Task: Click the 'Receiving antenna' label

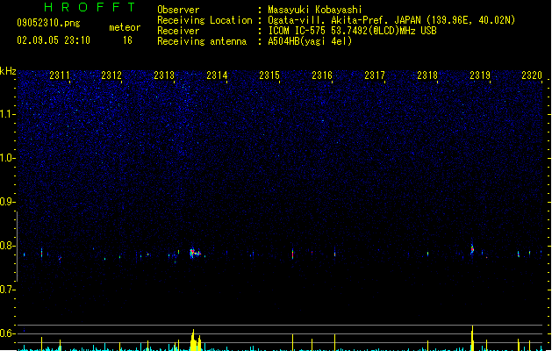Action: 202,41
